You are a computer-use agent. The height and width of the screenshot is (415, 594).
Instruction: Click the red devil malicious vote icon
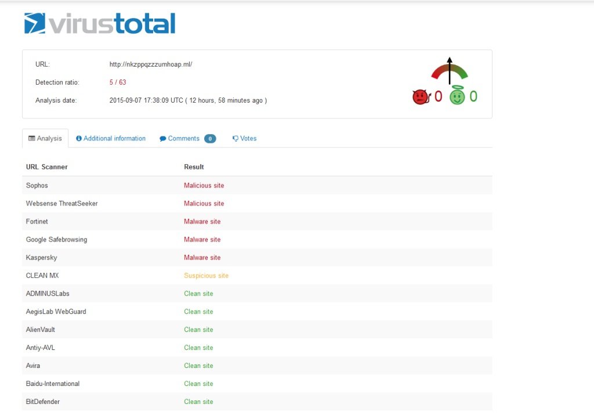click(x=421, y=97)
